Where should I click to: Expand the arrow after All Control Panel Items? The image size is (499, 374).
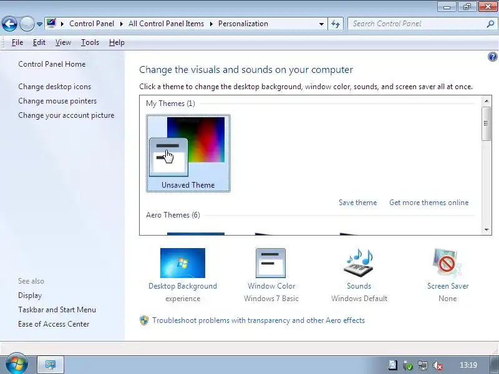click(211, 24)
